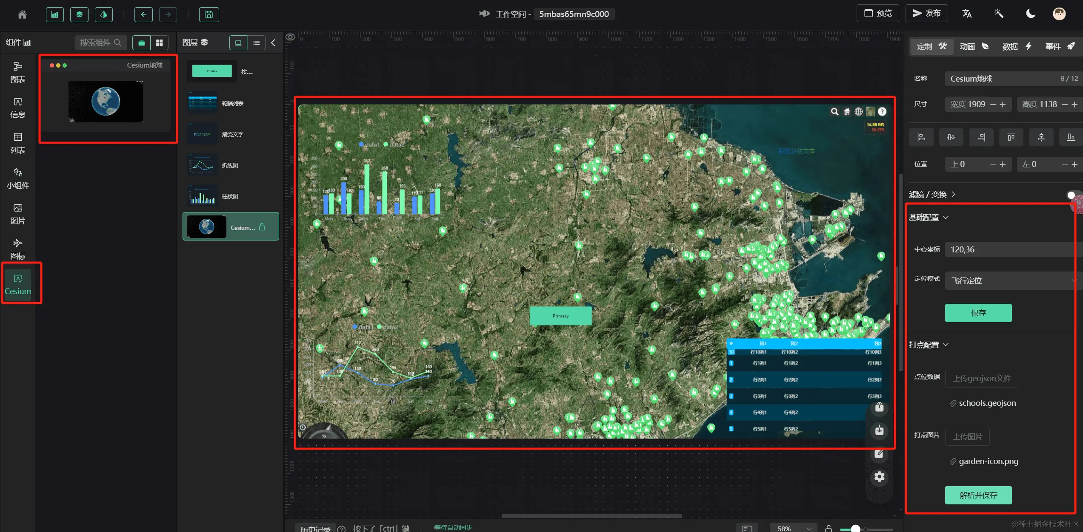
Task: Click the 发布 publish button
Action: [926, 13]
